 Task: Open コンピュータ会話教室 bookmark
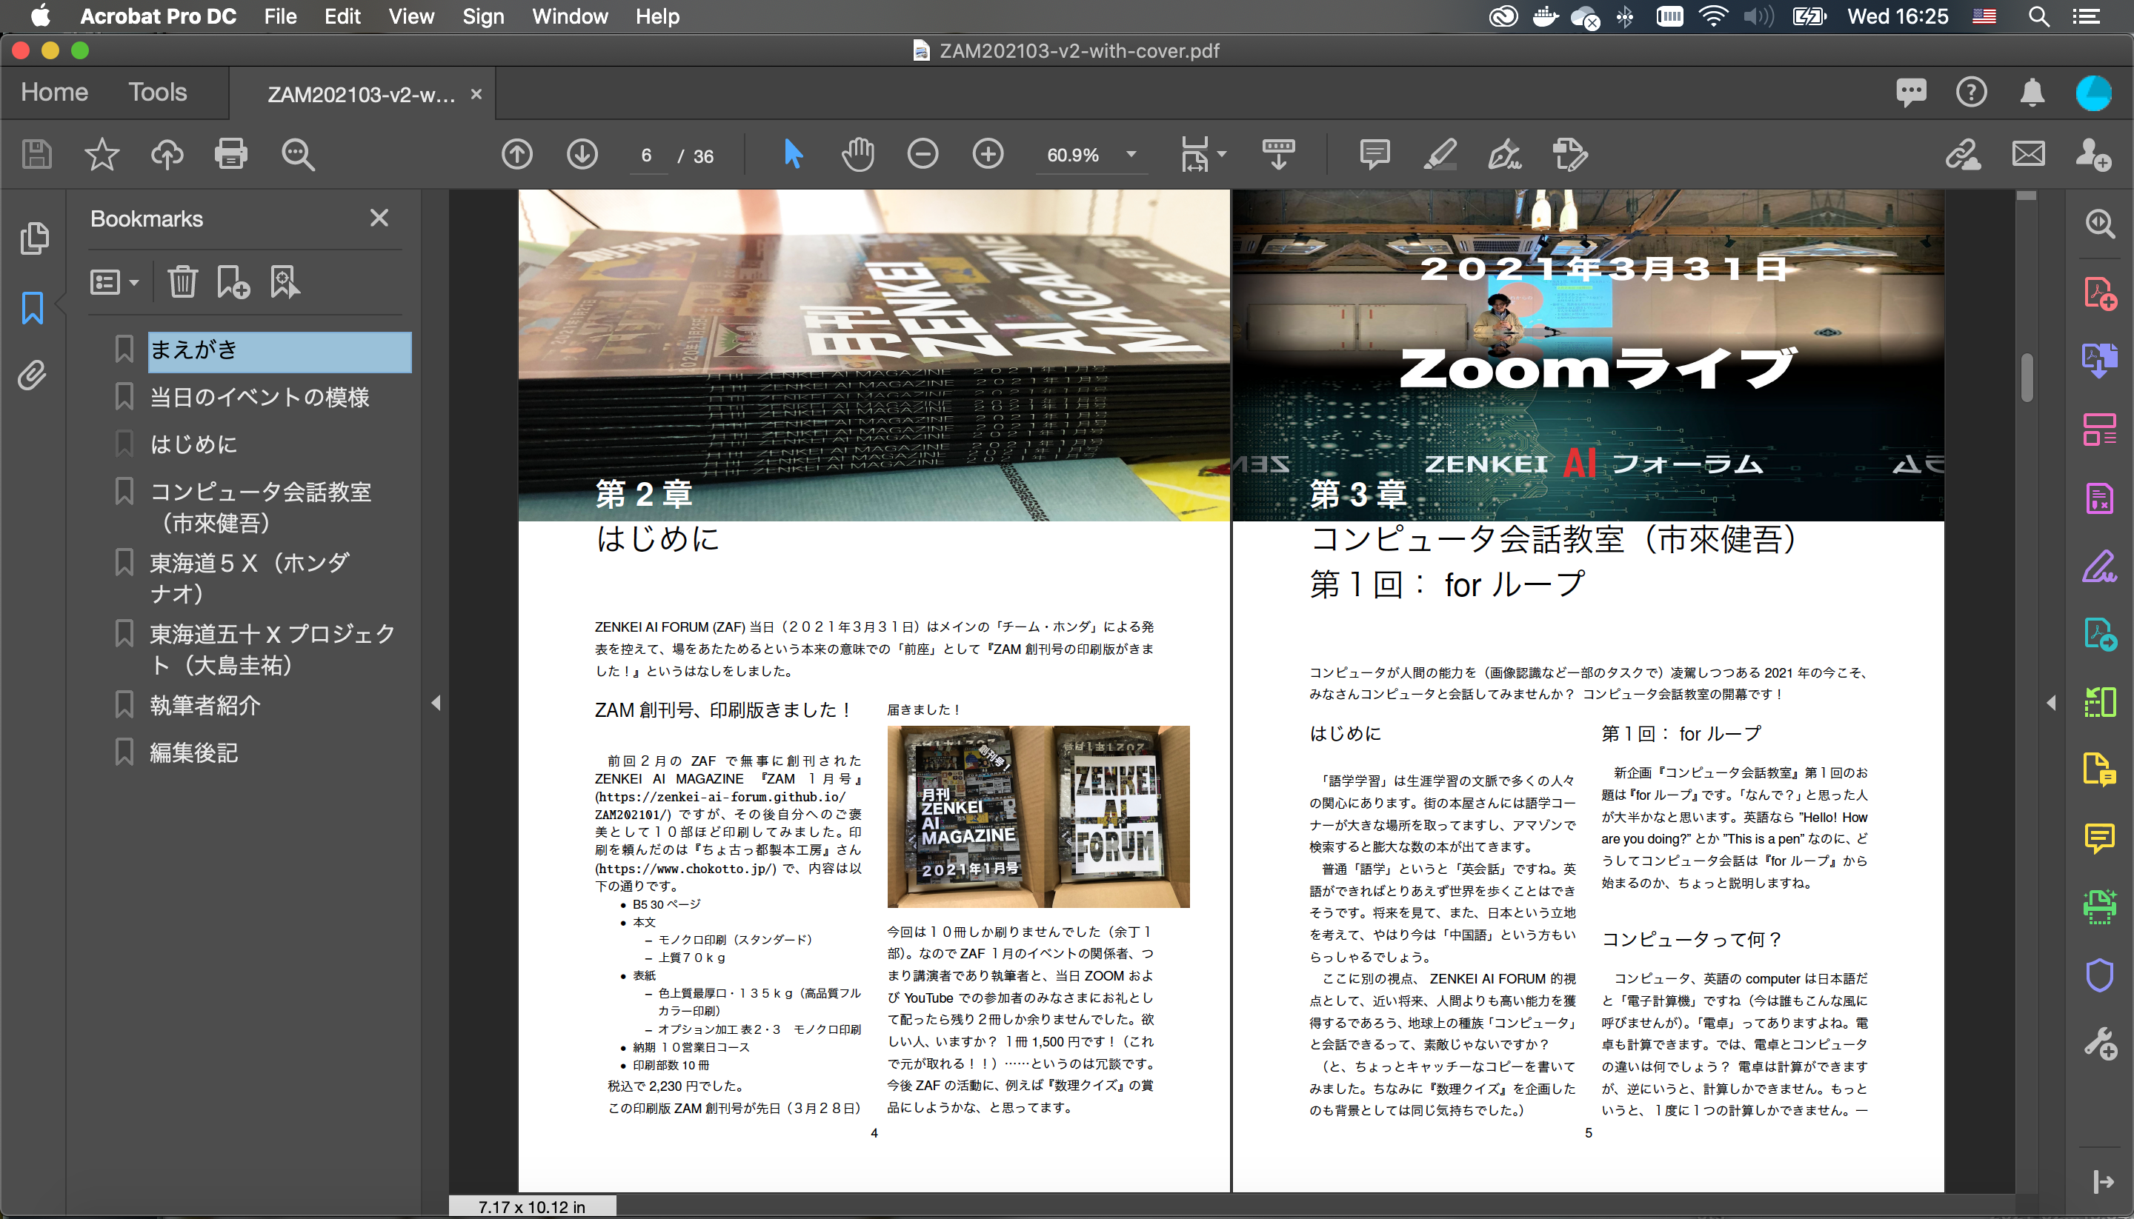pyautogui.click(x=261, y=507)
